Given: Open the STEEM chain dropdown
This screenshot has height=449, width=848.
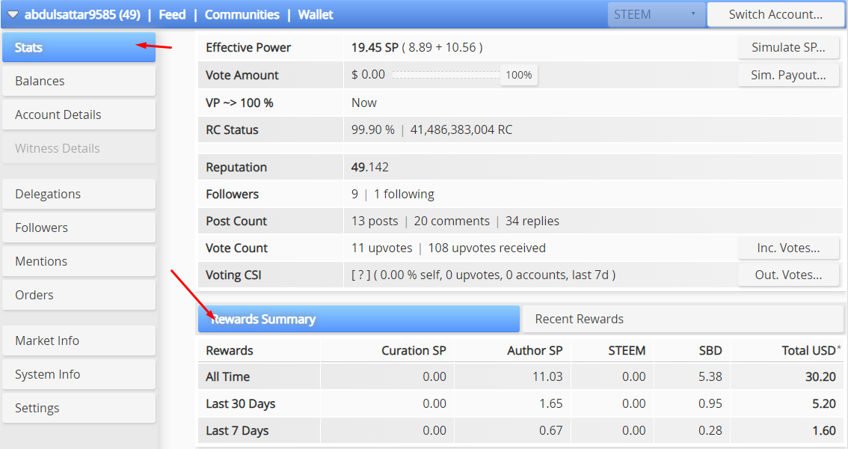Looking at the screenshot, I should [x=656, y=15].
